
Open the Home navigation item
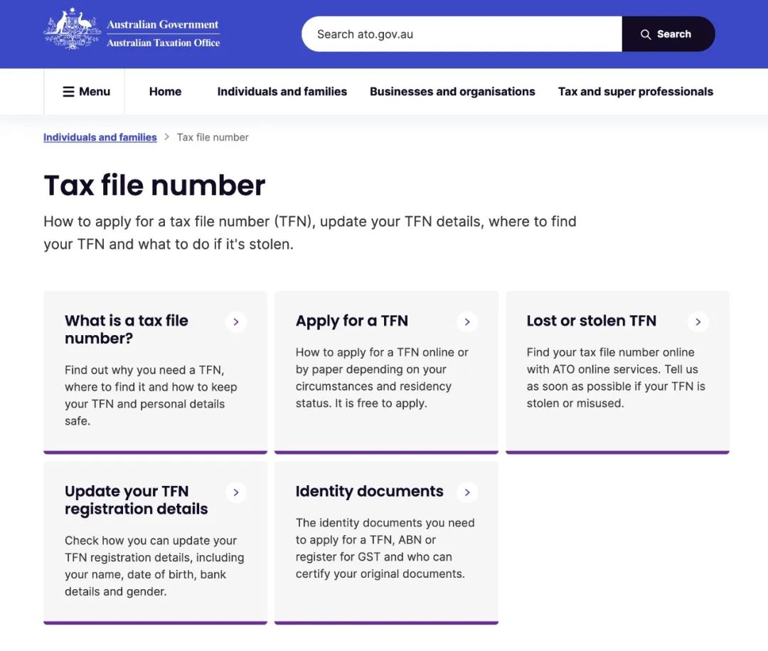166,92
